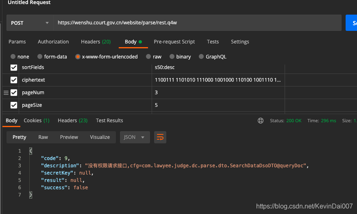Uncheck the ciphertext checkbox

[x=14, y=80]
